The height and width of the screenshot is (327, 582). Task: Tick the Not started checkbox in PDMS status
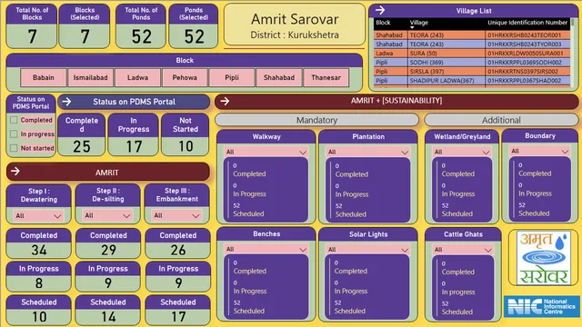tap(14, 148)
